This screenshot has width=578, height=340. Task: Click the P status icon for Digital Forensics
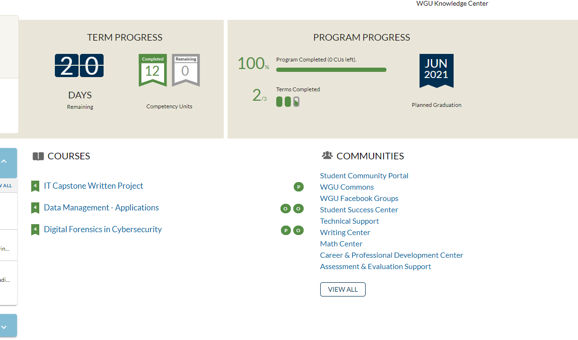[x=286, y=231]
